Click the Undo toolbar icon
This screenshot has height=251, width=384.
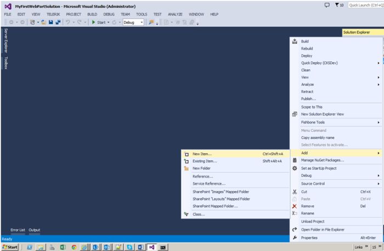(68, 22)
